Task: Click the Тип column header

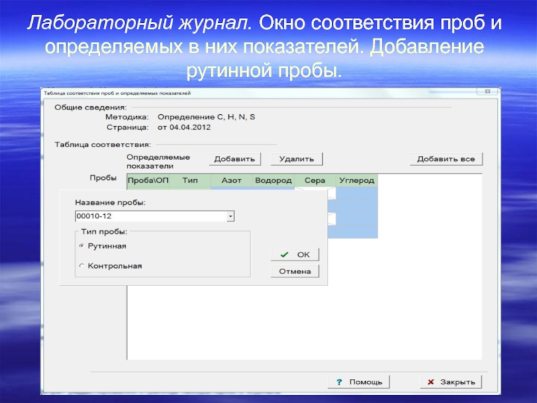Action: [190, 181]
